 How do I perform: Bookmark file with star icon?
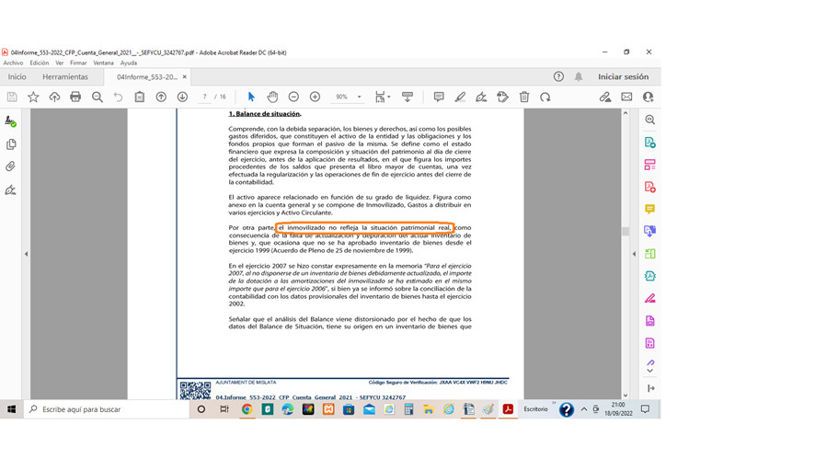[x=33, y=97]
